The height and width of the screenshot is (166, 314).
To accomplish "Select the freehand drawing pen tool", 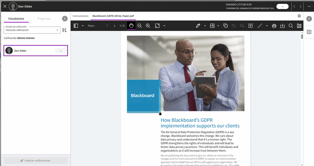I will tap(198, 26).
